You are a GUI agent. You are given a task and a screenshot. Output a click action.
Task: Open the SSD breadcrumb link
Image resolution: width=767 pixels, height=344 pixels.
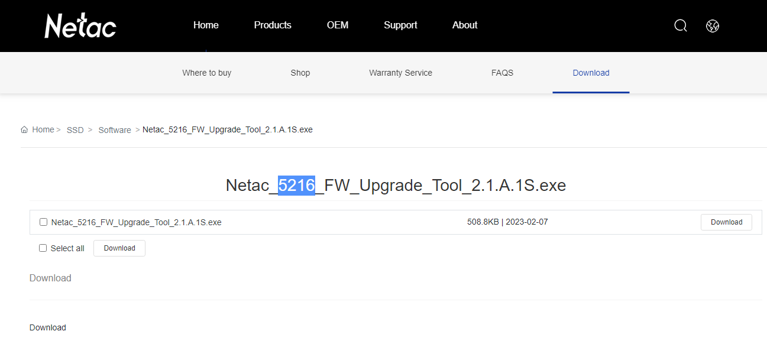[75, 129]
